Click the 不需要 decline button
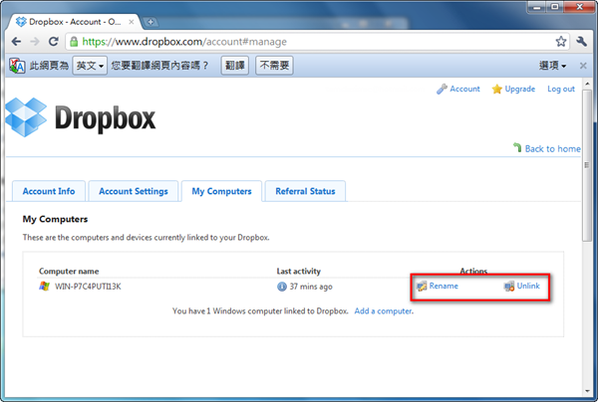 (x=274, y=66)
